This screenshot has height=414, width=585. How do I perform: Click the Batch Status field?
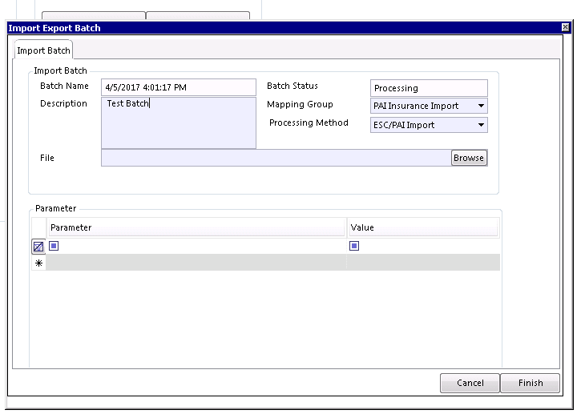coord(429,88)
